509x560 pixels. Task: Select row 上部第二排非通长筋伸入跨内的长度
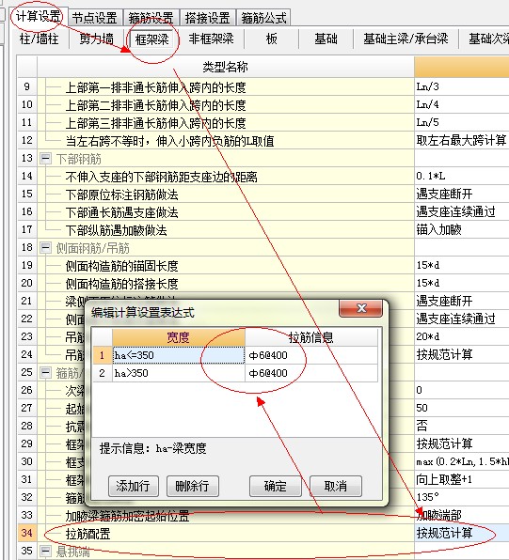pos(226,104)
